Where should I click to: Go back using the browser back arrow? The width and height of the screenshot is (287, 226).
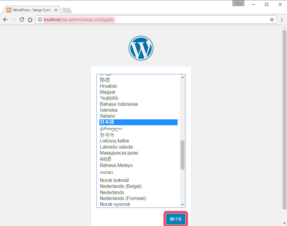pyautogui.click(x=5, y=19)
